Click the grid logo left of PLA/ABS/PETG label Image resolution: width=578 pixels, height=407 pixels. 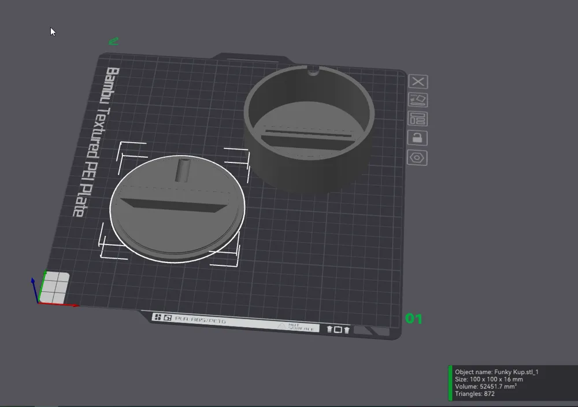click(x=158, y=318)
